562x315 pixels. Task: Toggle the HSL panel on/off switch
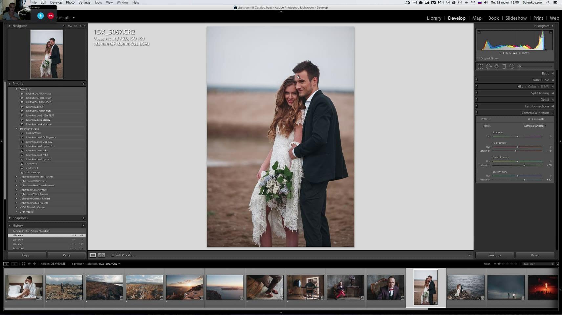(x=477, y=86)
